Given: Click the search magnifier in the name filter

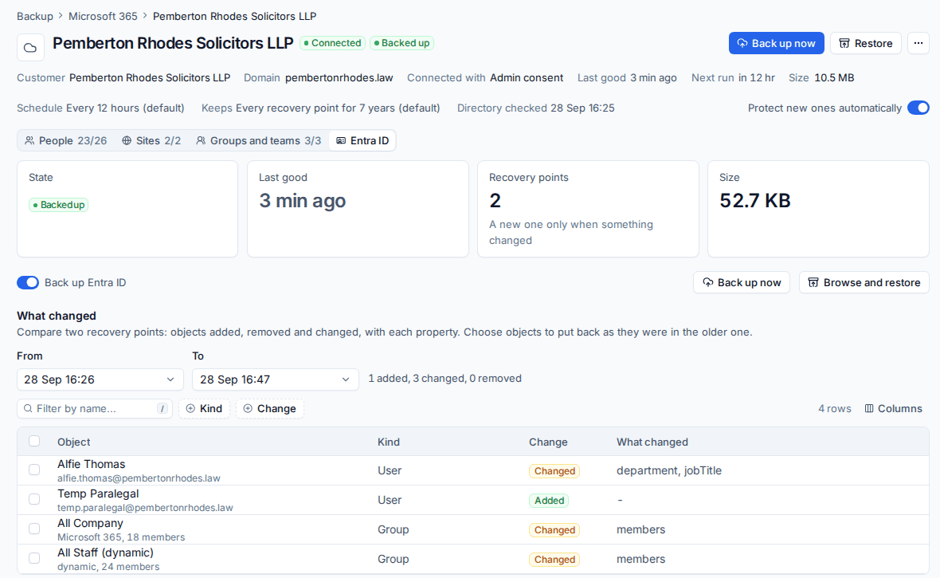Looking at the screenshot, I should click(x=28, y=409).
